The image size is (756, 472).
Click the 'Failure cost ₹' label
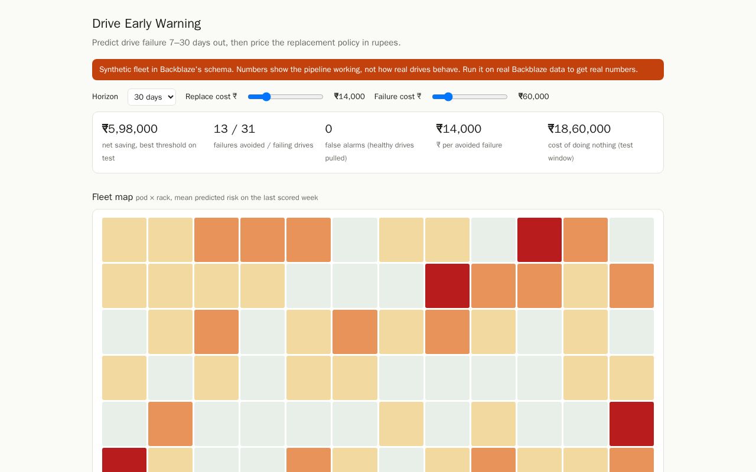point(398,97)
